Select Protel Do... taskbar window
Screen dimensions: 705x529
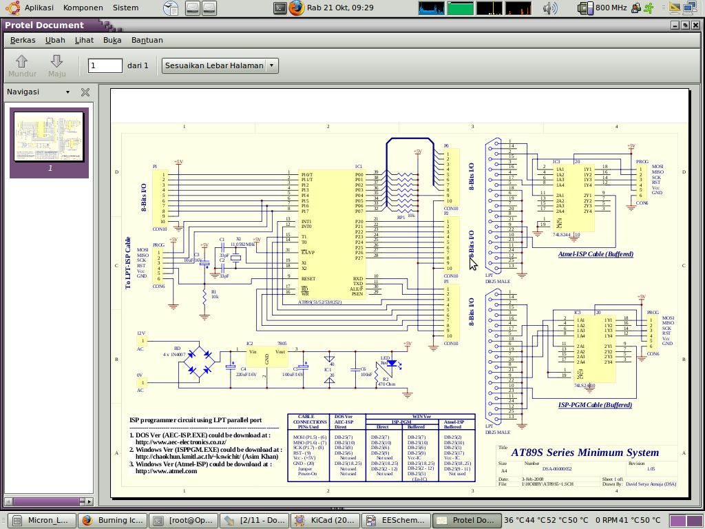(467, 521)
